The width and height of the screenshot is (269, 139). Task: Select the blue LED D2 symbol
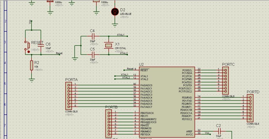click(x=115, y=12)
